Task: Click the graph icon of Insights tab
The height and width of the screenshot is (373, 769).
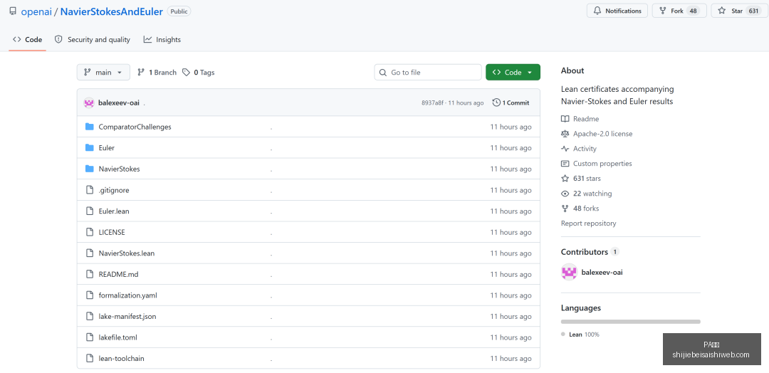Action: click(x=147, y=40)
